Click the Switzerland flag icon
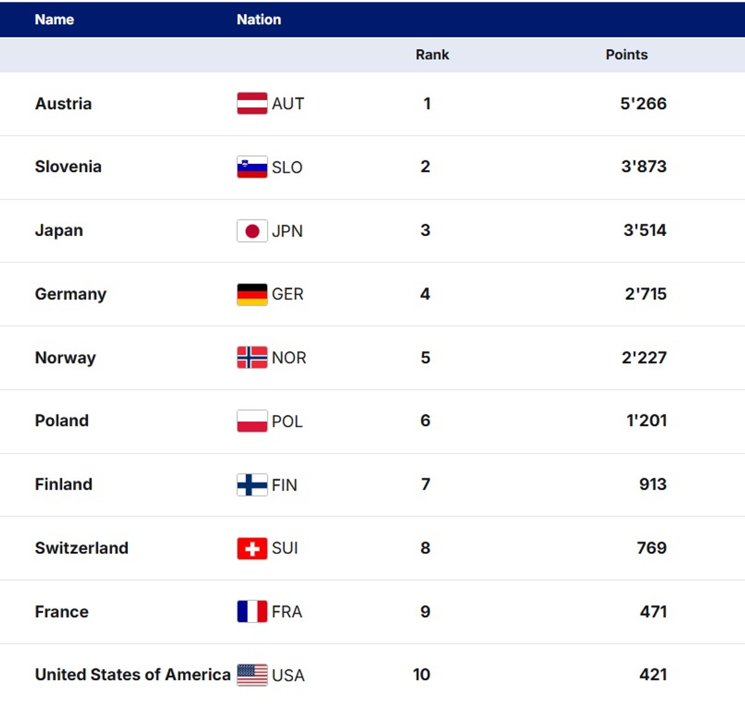745x707 pixels. pos(252,549)
